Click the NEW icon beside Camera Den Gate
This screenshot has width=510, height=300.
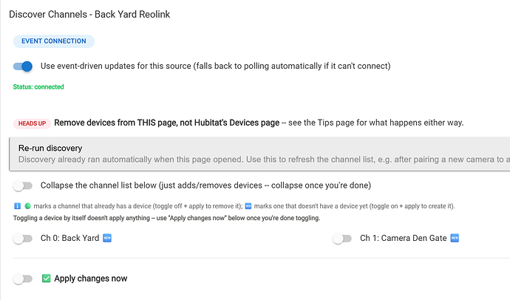455,238
